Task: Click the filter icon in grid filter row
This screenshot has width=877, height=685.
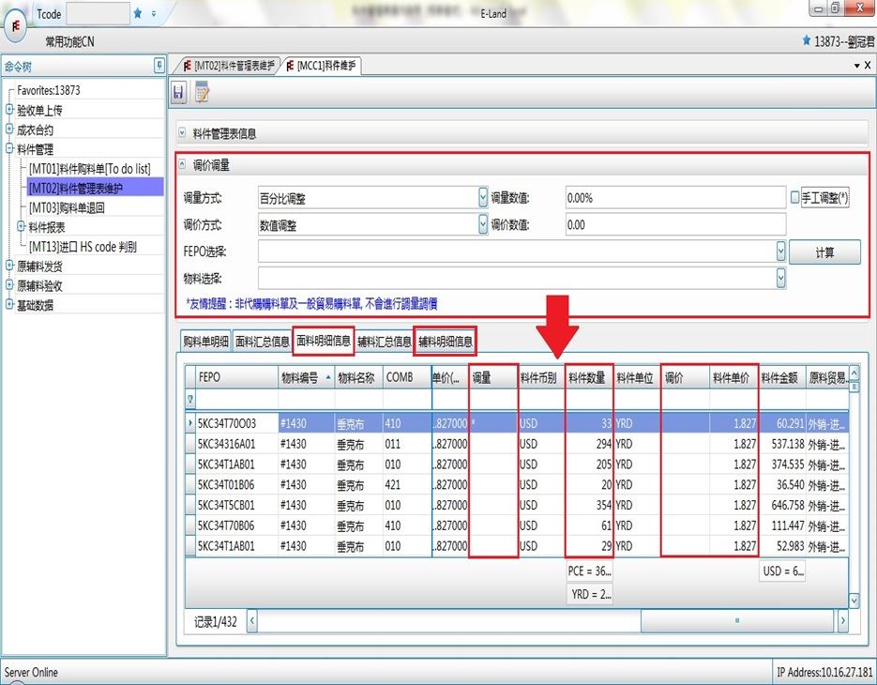Action: click(x=191, y=399)
